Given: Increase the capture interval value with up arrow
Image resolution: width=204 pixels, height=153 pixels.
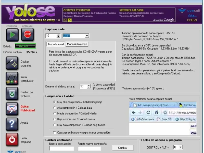Looking at the screenshot, I should pos(58,35).
